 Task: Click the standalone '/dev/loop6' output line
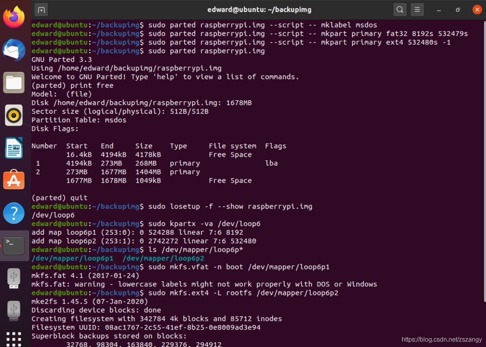(53, 215)
